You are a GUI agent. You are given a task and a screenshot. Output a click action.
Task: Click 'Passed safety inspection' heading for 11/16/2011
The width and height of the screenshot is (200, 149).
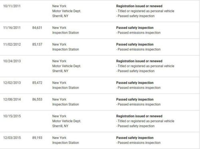(135, 28)
